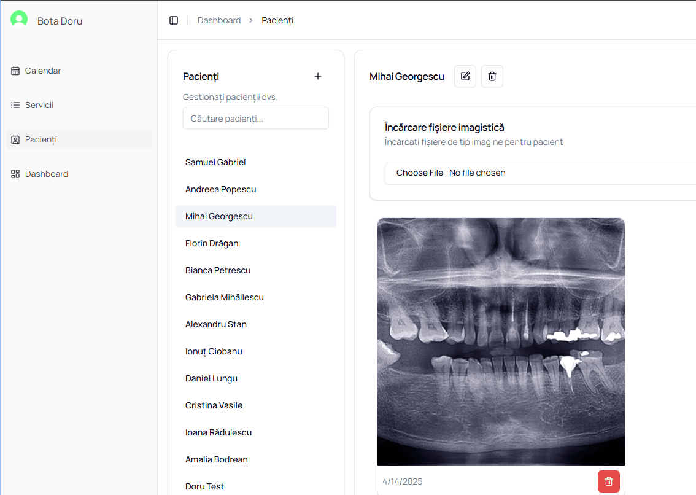Select patient Ioana Rădulescu
Viewport: 696px width, 495px height.
(x=256, y=432)
